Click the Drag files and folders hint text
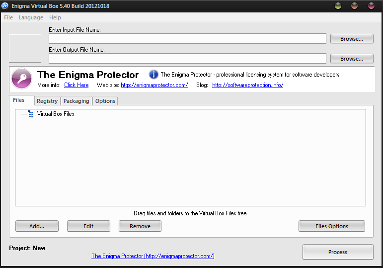383x268 pixels. [x=190, y=213]
